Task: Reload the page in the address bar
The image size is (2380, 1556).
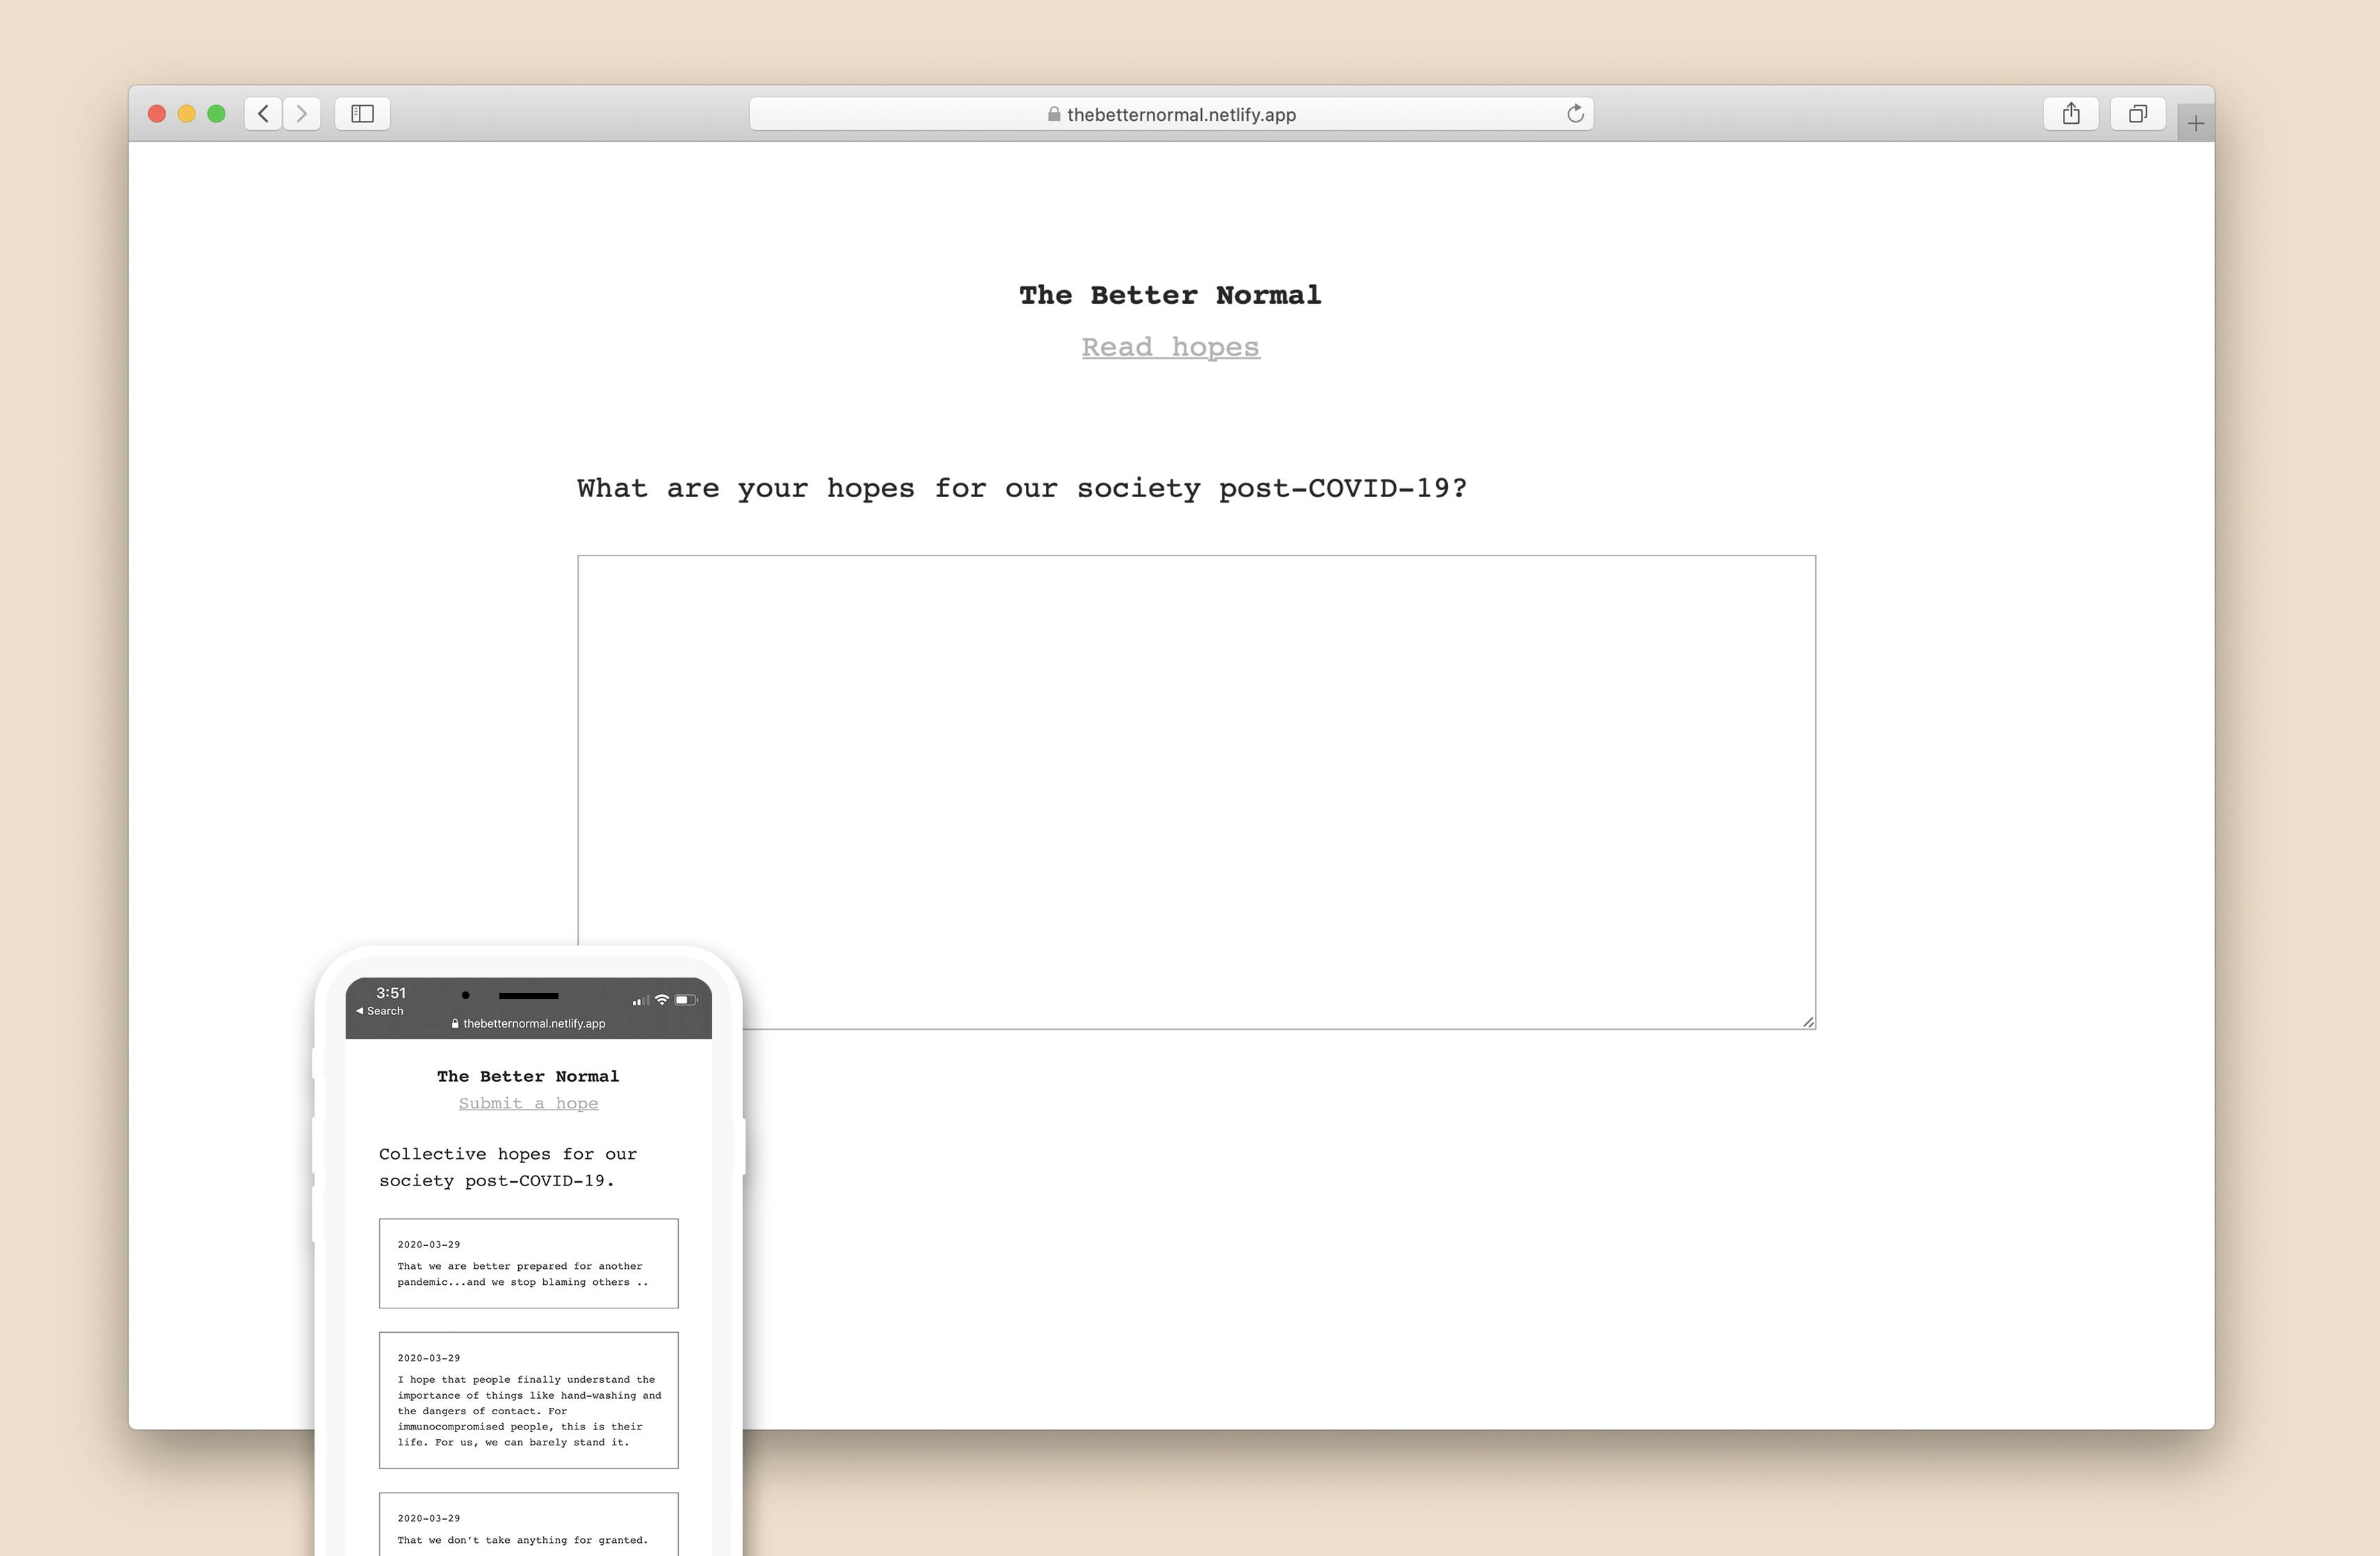Action: [x=1575, y=114]
